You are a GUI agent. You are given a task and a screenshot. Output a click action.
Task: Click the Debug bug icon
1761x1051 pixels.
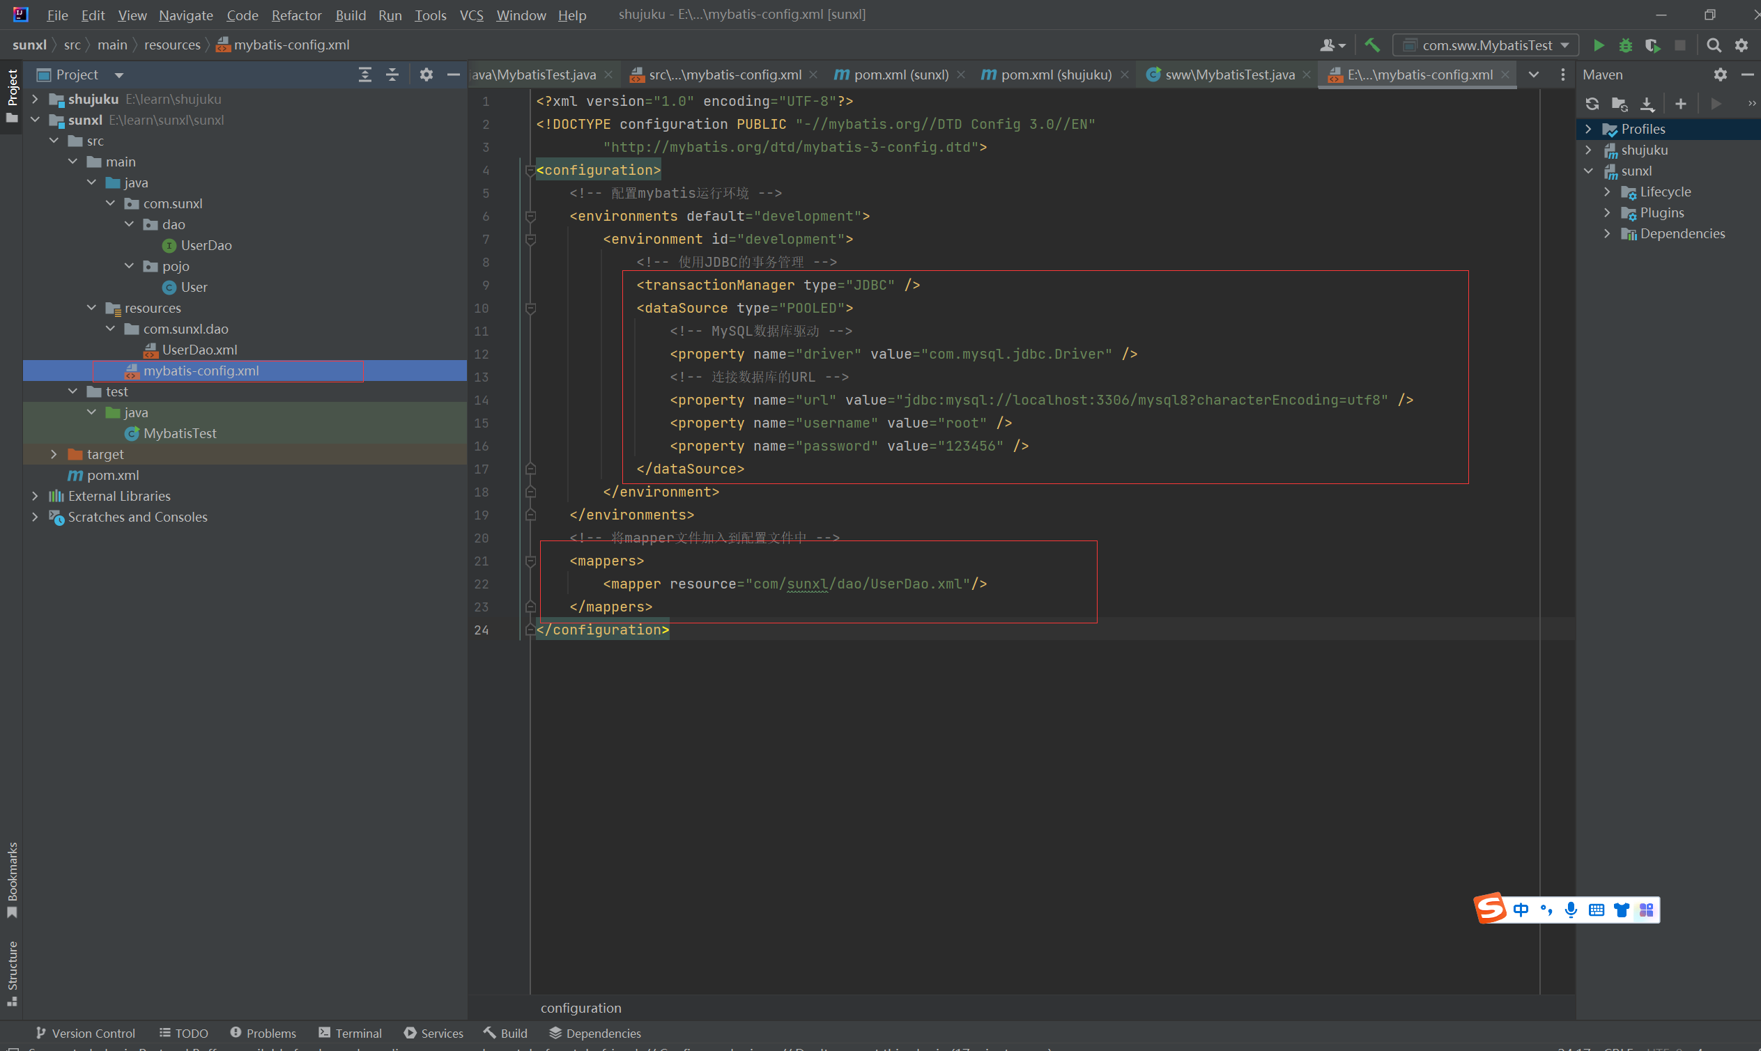[1626, 45]
